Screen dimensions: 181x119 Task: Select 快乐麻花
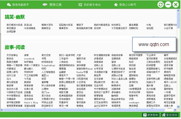click(x=116, y=25)
